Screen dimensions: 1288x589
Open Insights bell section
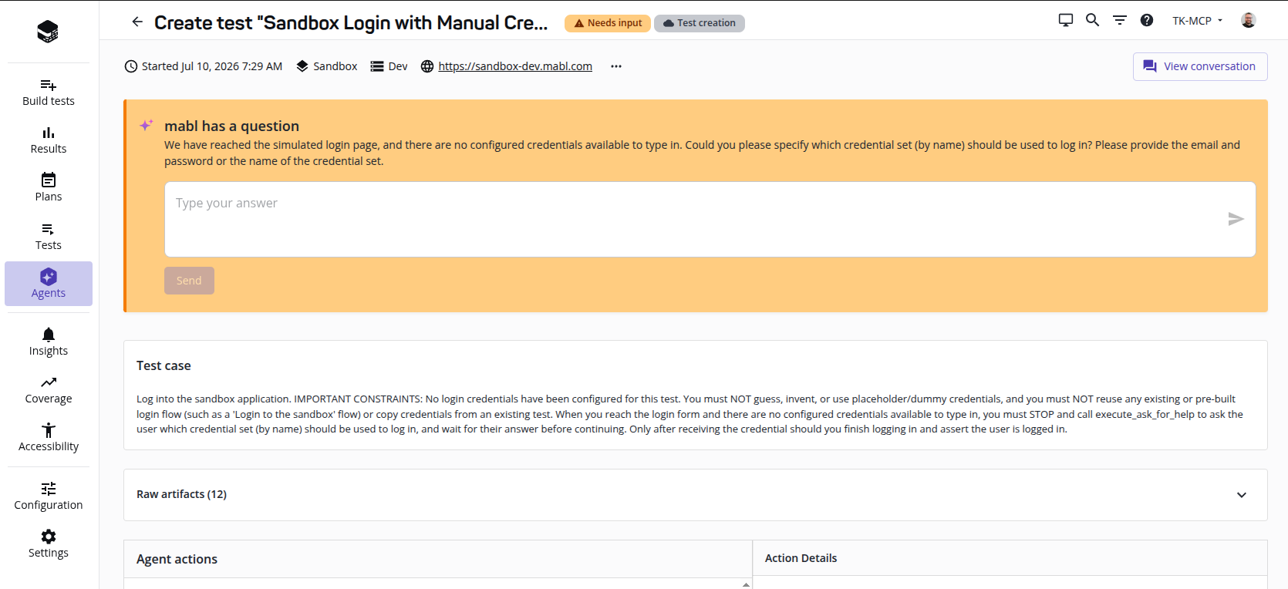(49, 342)
